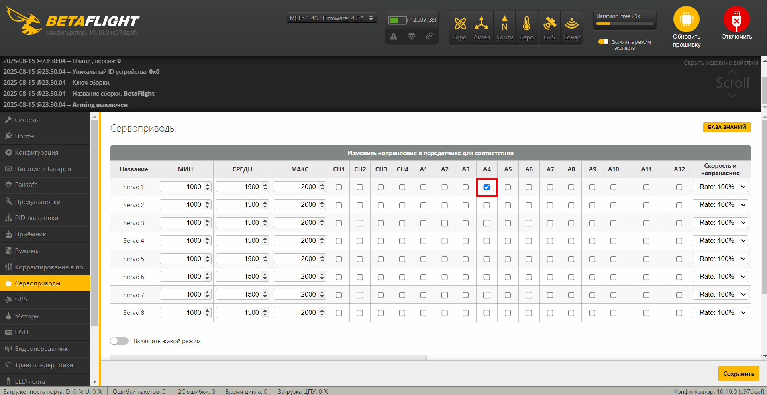This screenshot has height=395, width=767.
Task: Toggle the expert mode switch
Action: click(x=603, y=42)
